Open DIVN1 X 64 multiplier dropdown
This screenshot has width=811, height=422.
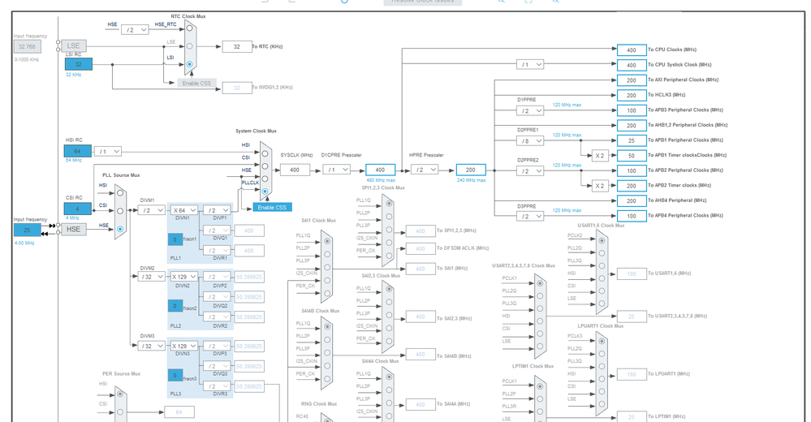point(184,210)
